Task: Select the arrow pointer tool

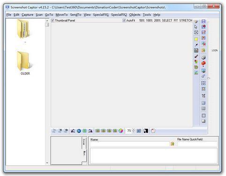Action: point(196,27)
